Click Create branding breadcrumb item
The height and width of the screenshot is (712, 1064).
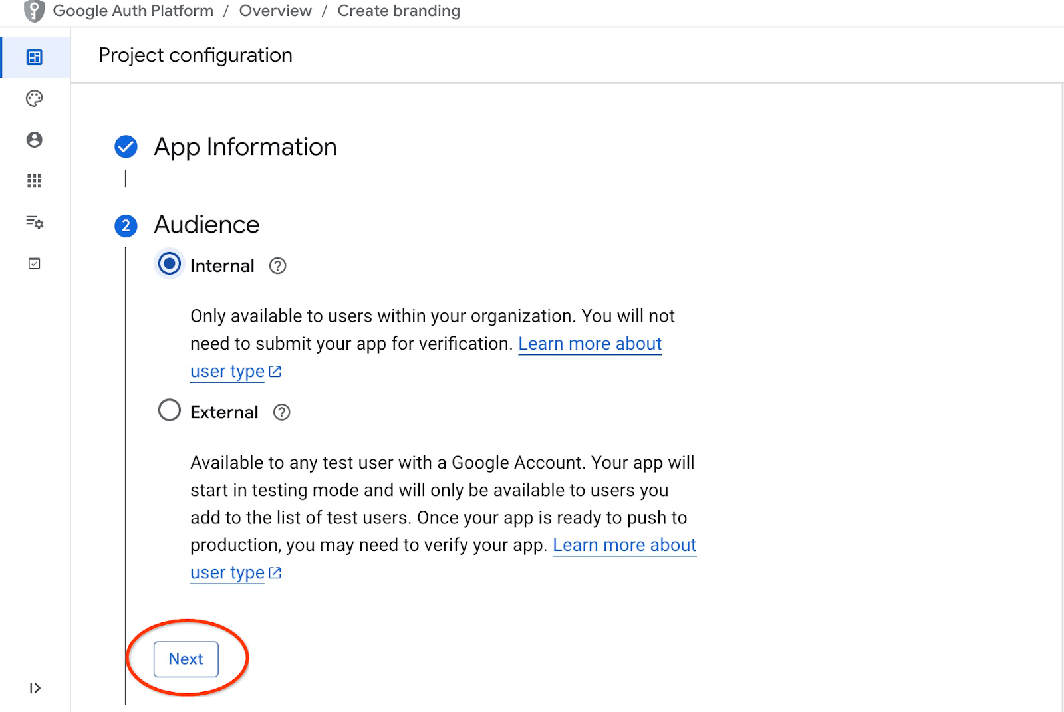coord(398,11)
